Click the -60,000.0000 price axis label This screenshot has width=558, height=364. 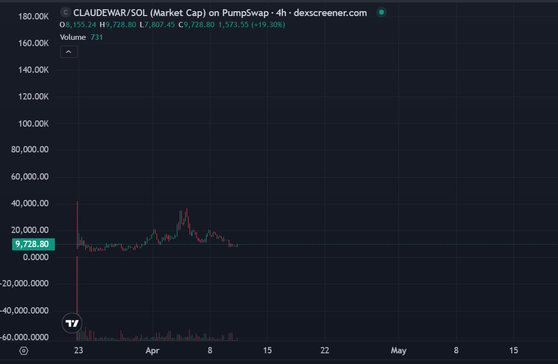tap(24, 337)
